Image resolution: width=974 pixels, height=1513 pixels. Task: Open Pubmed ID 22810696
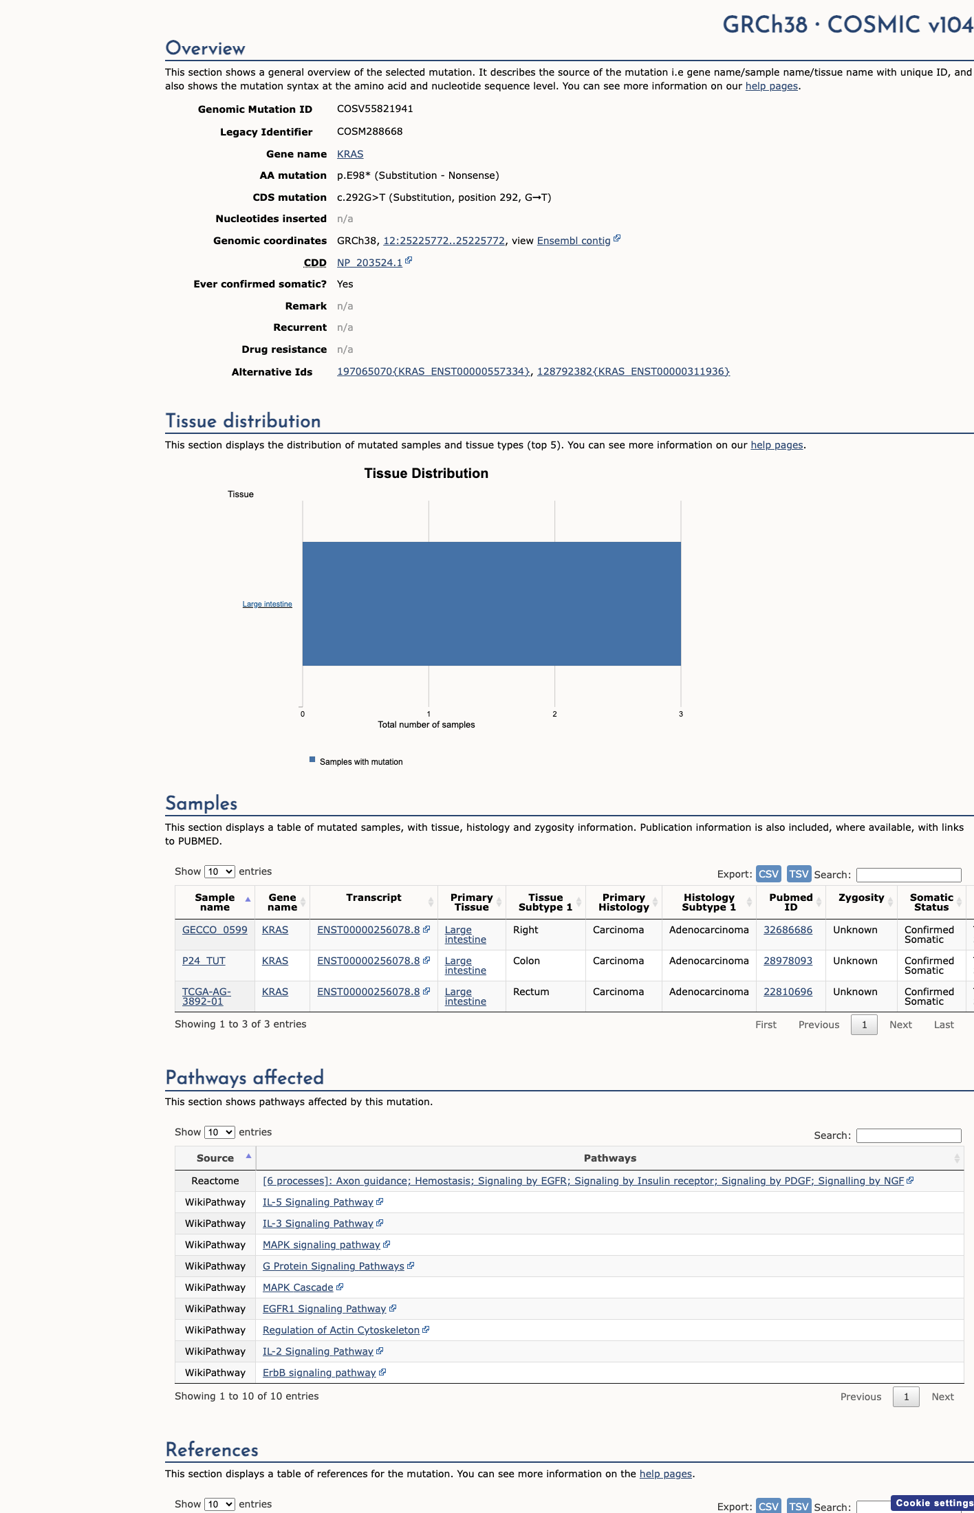click(x=788, y=992)
